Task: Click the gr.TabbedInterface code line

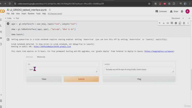Action: 43,29
